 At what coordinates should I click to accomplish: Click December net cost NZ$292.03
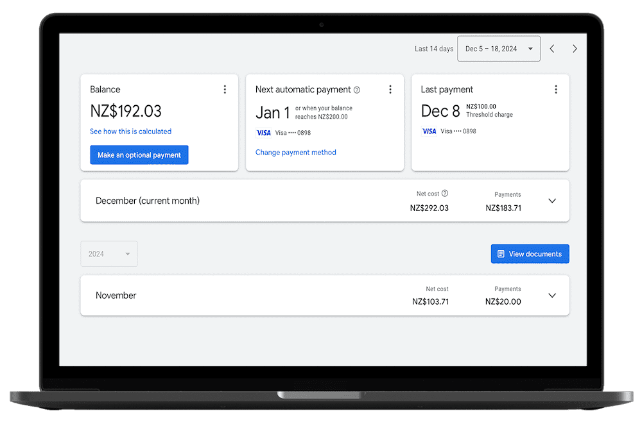[429, 208]
